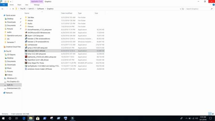Image resolution: width=215 pixels, height=121 pixels.
Task: Select the Audio folder in file list
Action: [x=30, y=24]
